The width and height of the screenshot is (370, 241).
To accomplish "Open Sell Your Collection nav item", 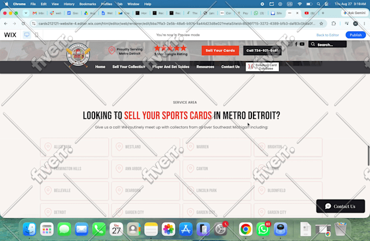I will [128, 67].
